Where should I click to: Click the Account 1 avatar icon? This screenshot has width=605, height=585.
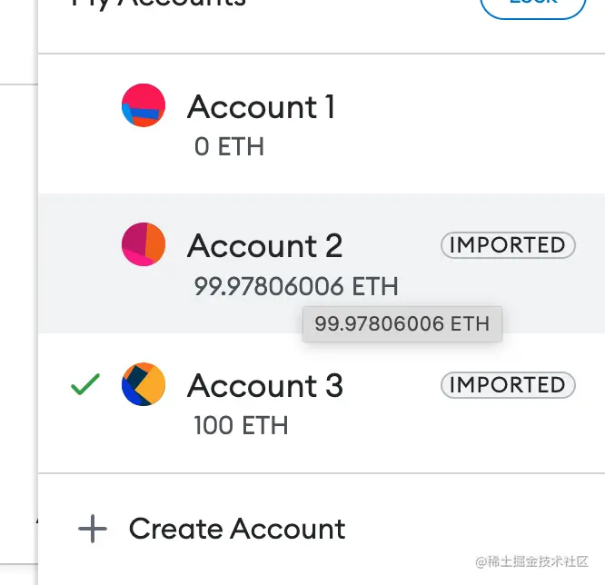click(x=144, y=105)
